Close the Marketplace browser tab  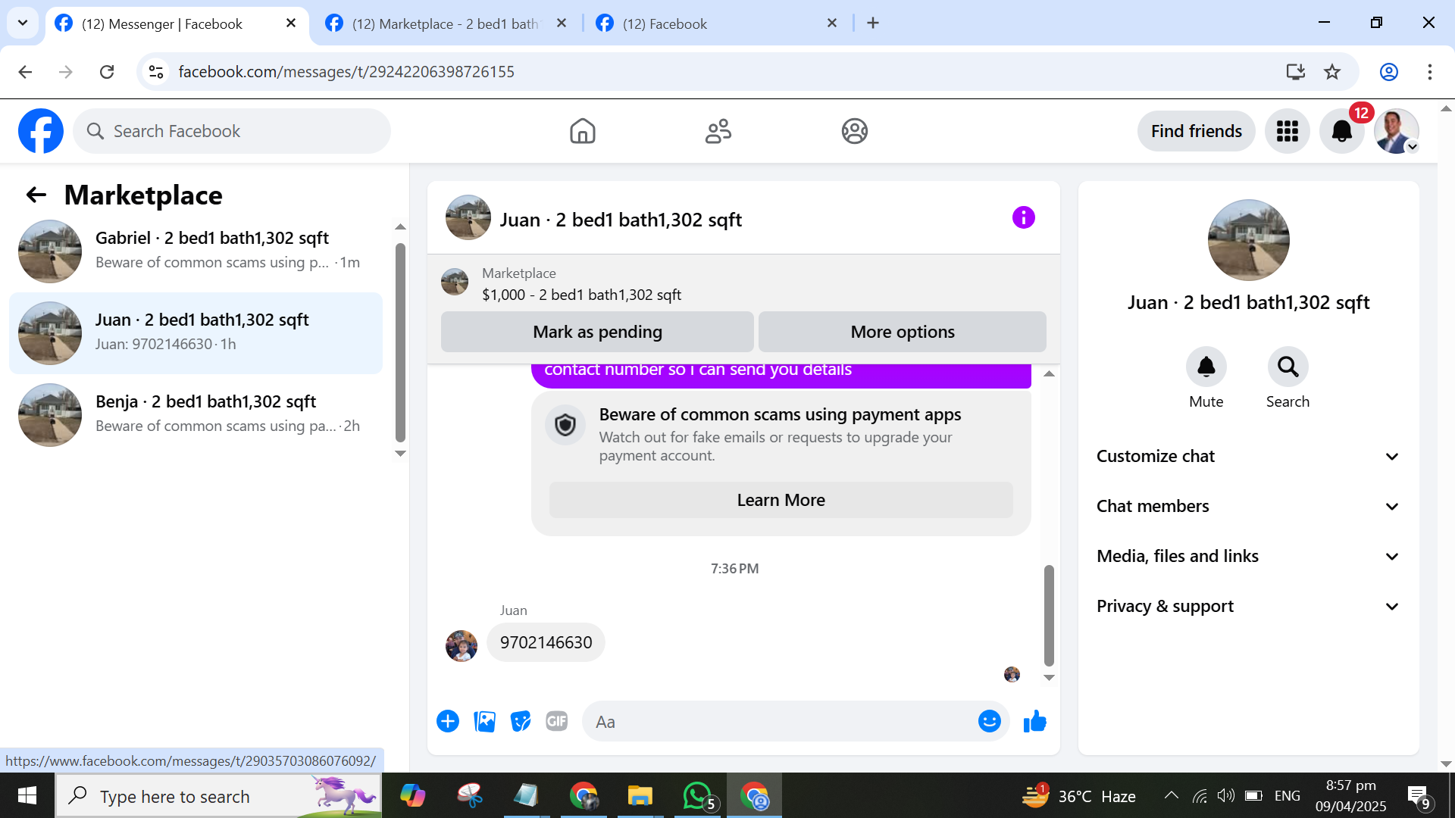(562, 23)
